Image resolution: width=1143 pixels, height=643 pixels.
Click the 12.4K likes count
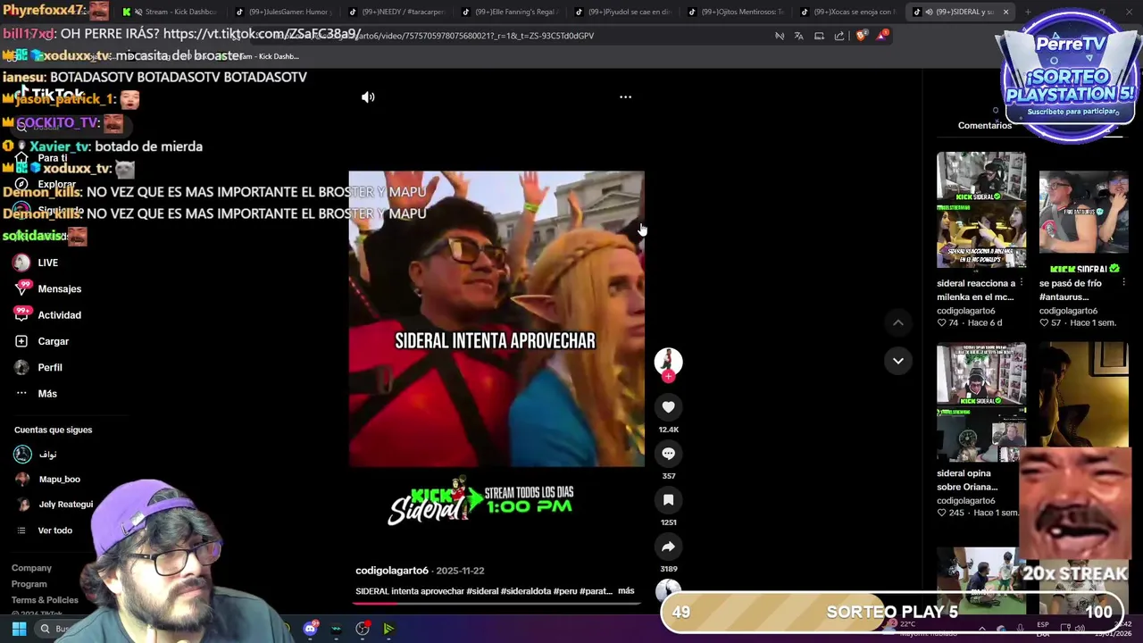coord(668,430)
